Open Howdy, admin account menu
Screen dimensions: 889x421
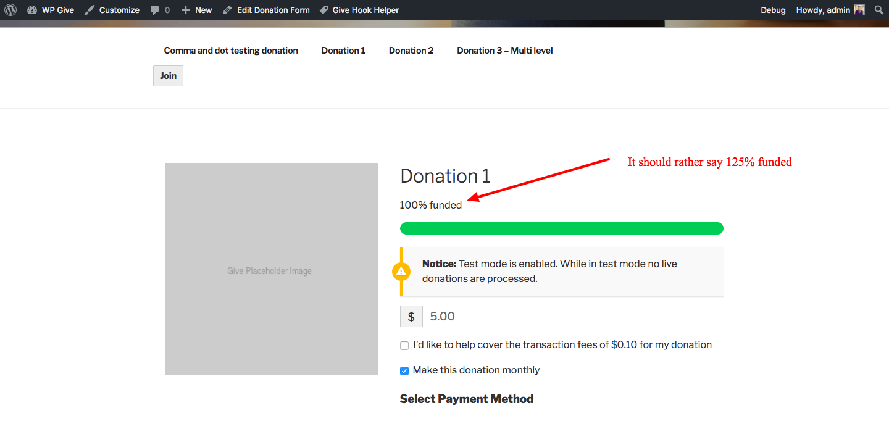pos(830,10)
